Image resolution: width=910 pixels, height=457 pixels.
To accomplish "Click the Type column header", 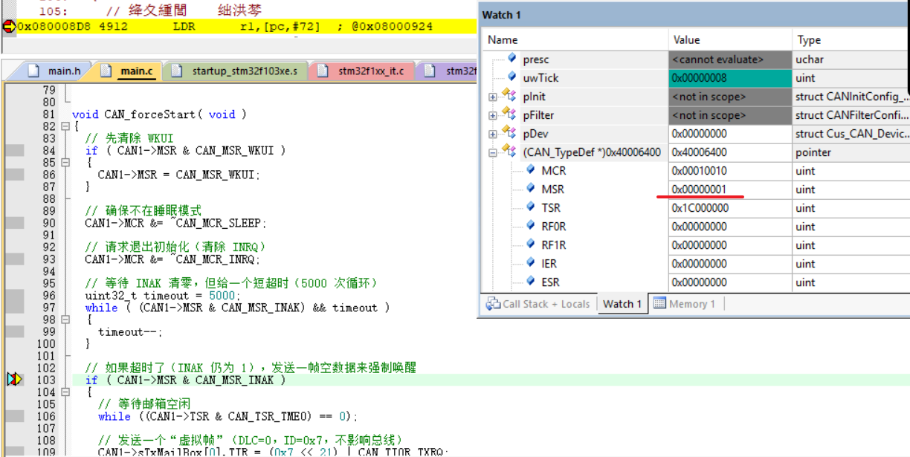I will [851, 40].
